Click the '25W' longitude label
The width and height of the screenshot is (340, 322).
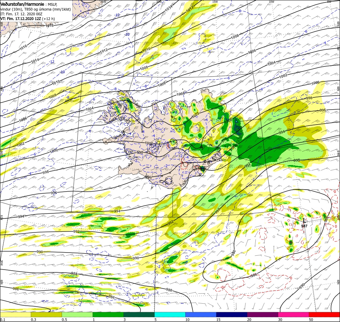(x=103, y=2)
